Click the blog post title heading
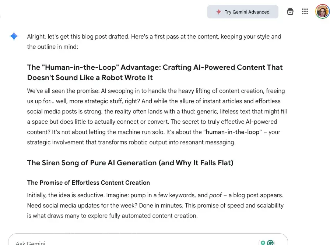This screenshot has height=245, width=330. click(x=155, y=67)
